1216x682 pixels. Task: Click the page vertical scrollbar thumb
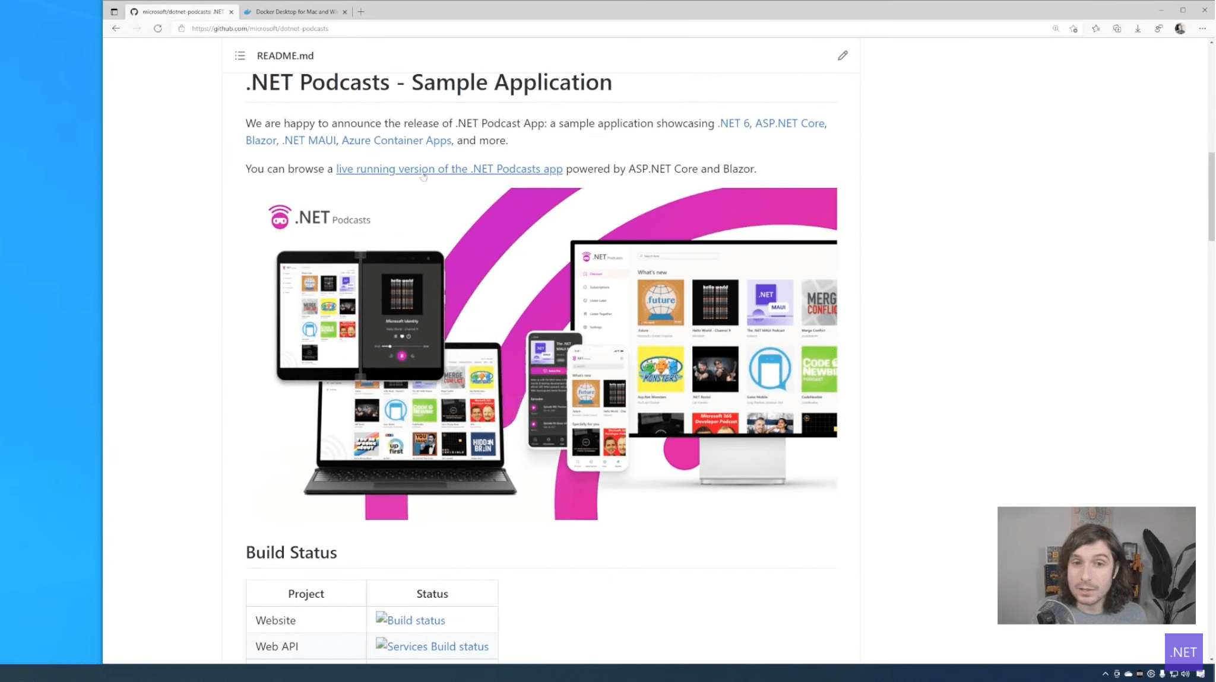(x=1211, y=197)
